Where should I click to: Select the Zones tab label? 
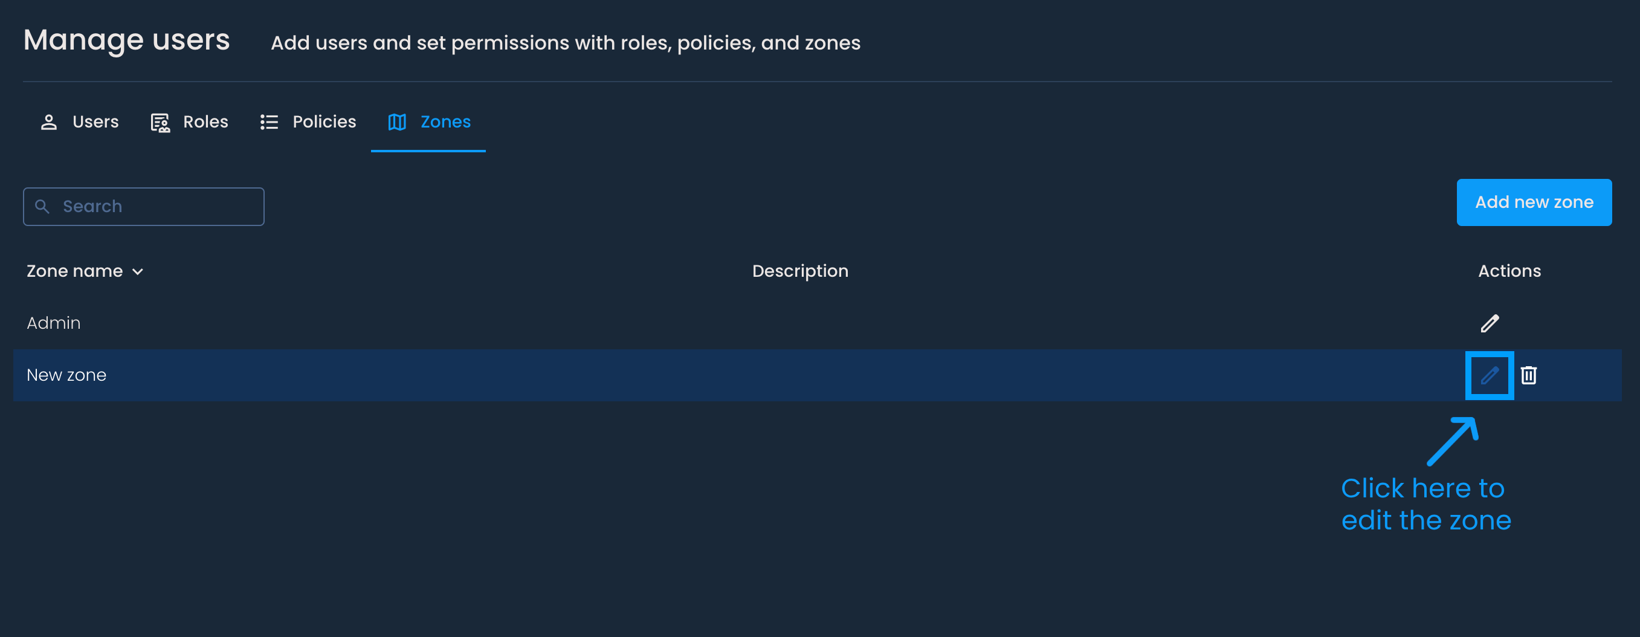pos(445,121)
